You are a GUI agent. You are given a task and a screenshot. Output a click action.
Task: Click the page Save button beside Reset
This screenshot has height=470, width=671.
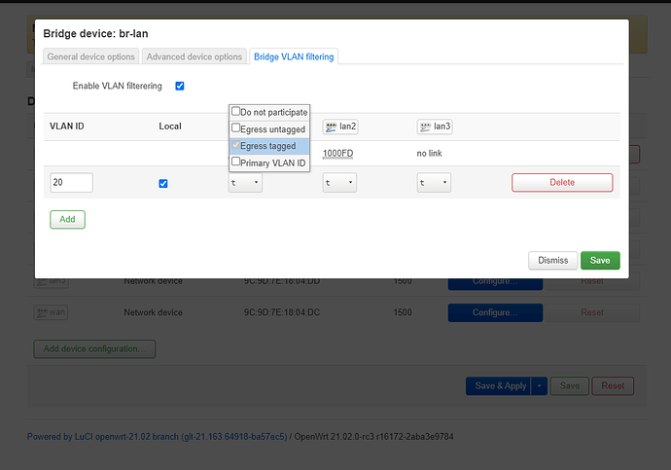tap(570, 386)
